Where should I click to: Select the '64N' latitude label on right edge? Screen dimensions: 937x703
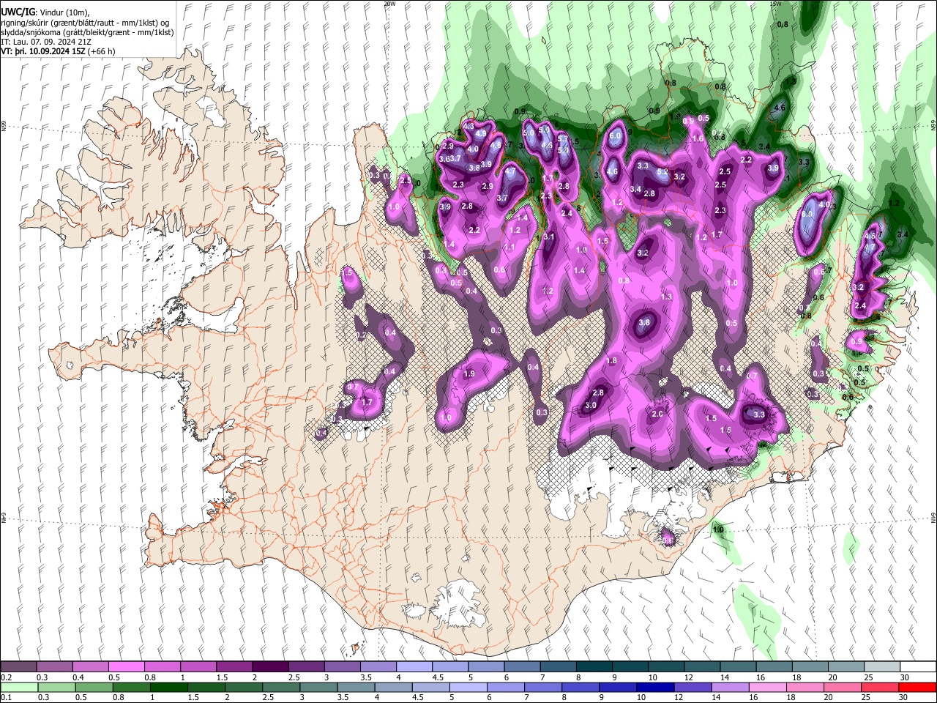click(933, 517)
